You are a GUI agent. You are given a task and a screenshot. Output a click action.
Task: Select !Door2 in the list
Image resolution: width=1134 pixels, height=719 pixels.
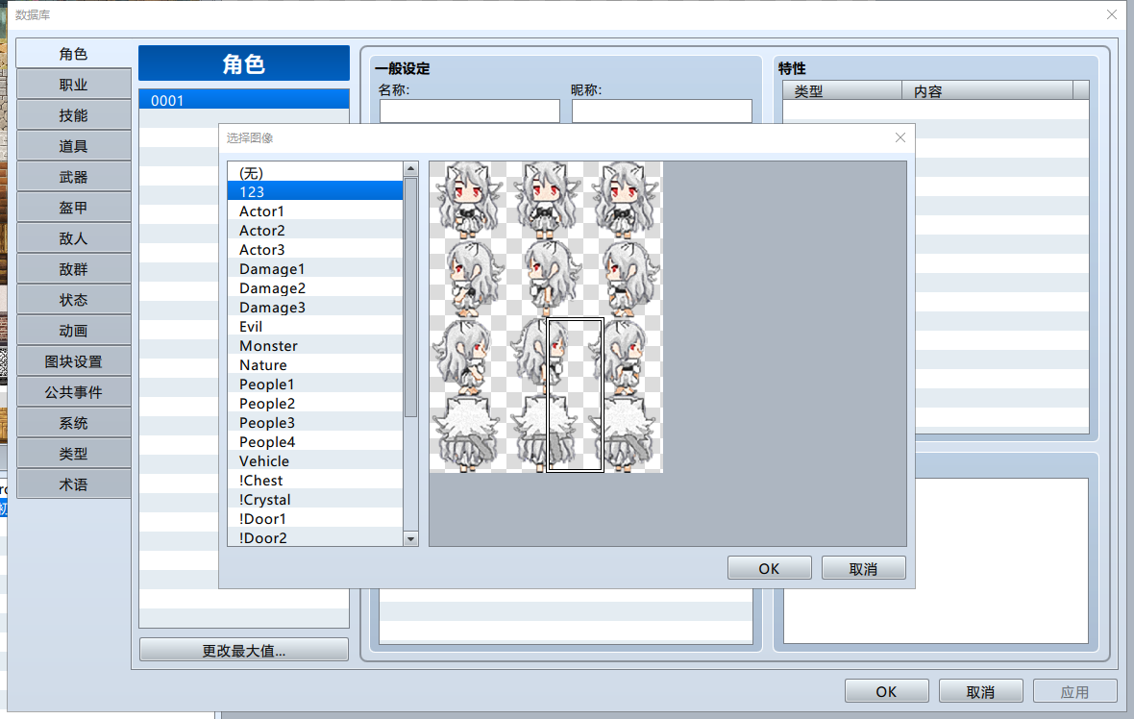point(315,537)
